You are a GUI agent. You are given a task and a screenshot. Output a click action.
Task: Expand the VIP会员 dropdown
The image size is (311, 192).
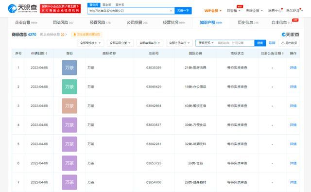click(213, 11)
